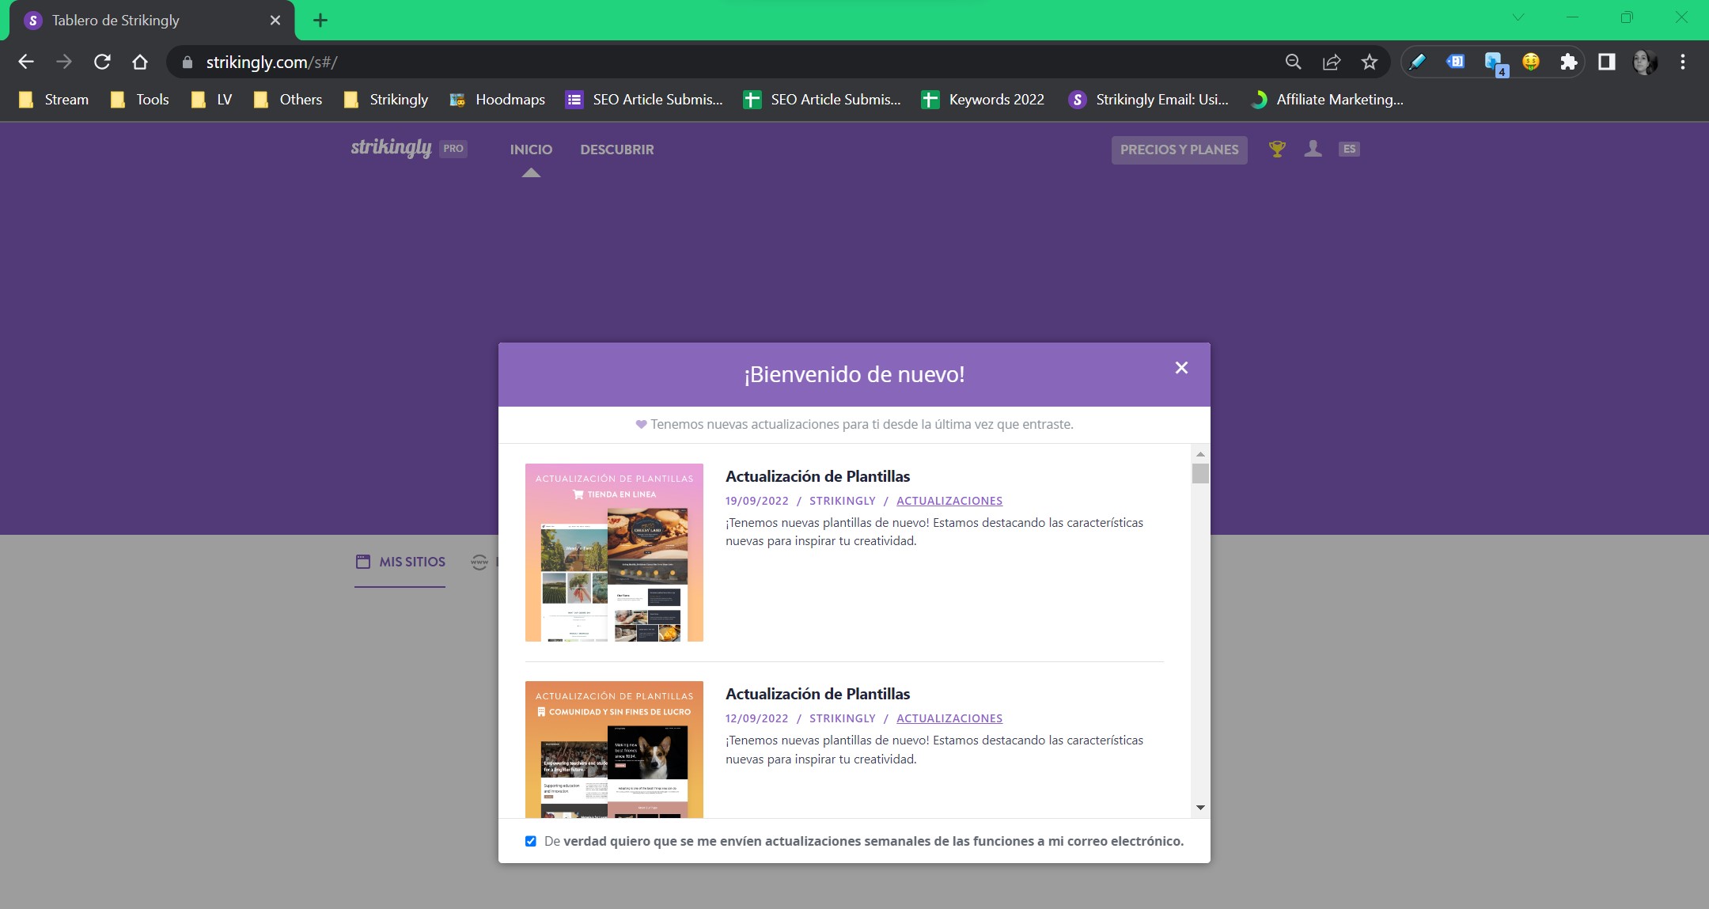The image size is (1709, 909).
Task: Open Chrome three-dot menu
Action: [x=1683, y=62]
